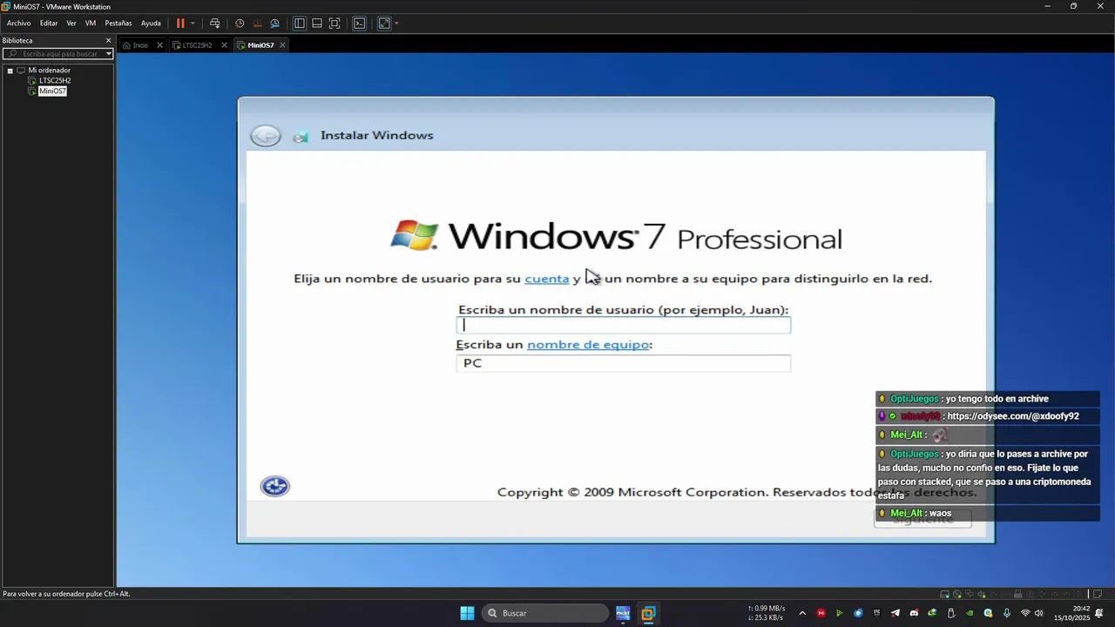Open the Editar menu

tap(49, 24)
